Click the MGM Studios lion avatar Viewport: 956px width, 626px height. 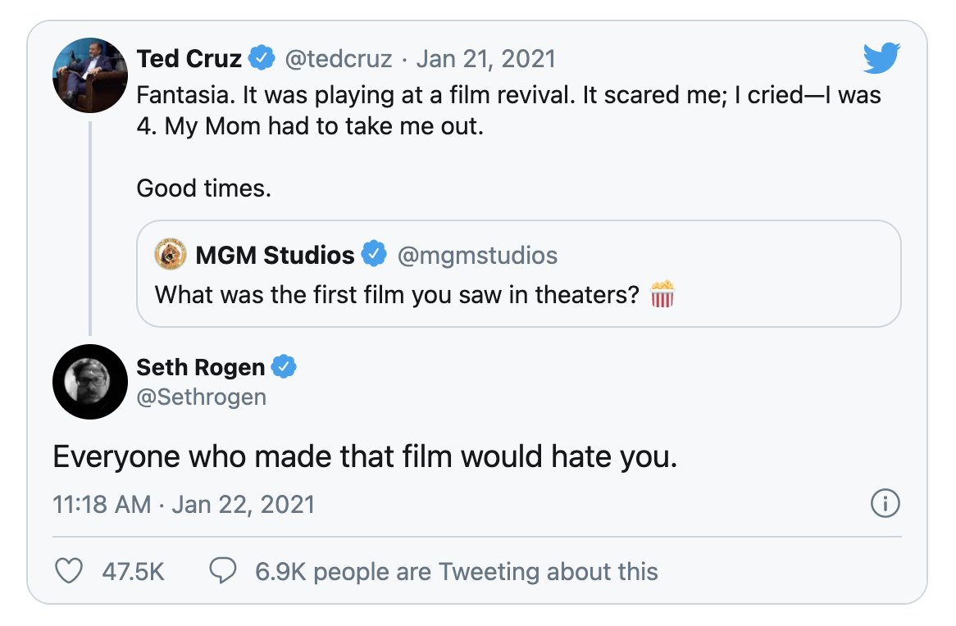pyautogui.click(x=171, y=255)
